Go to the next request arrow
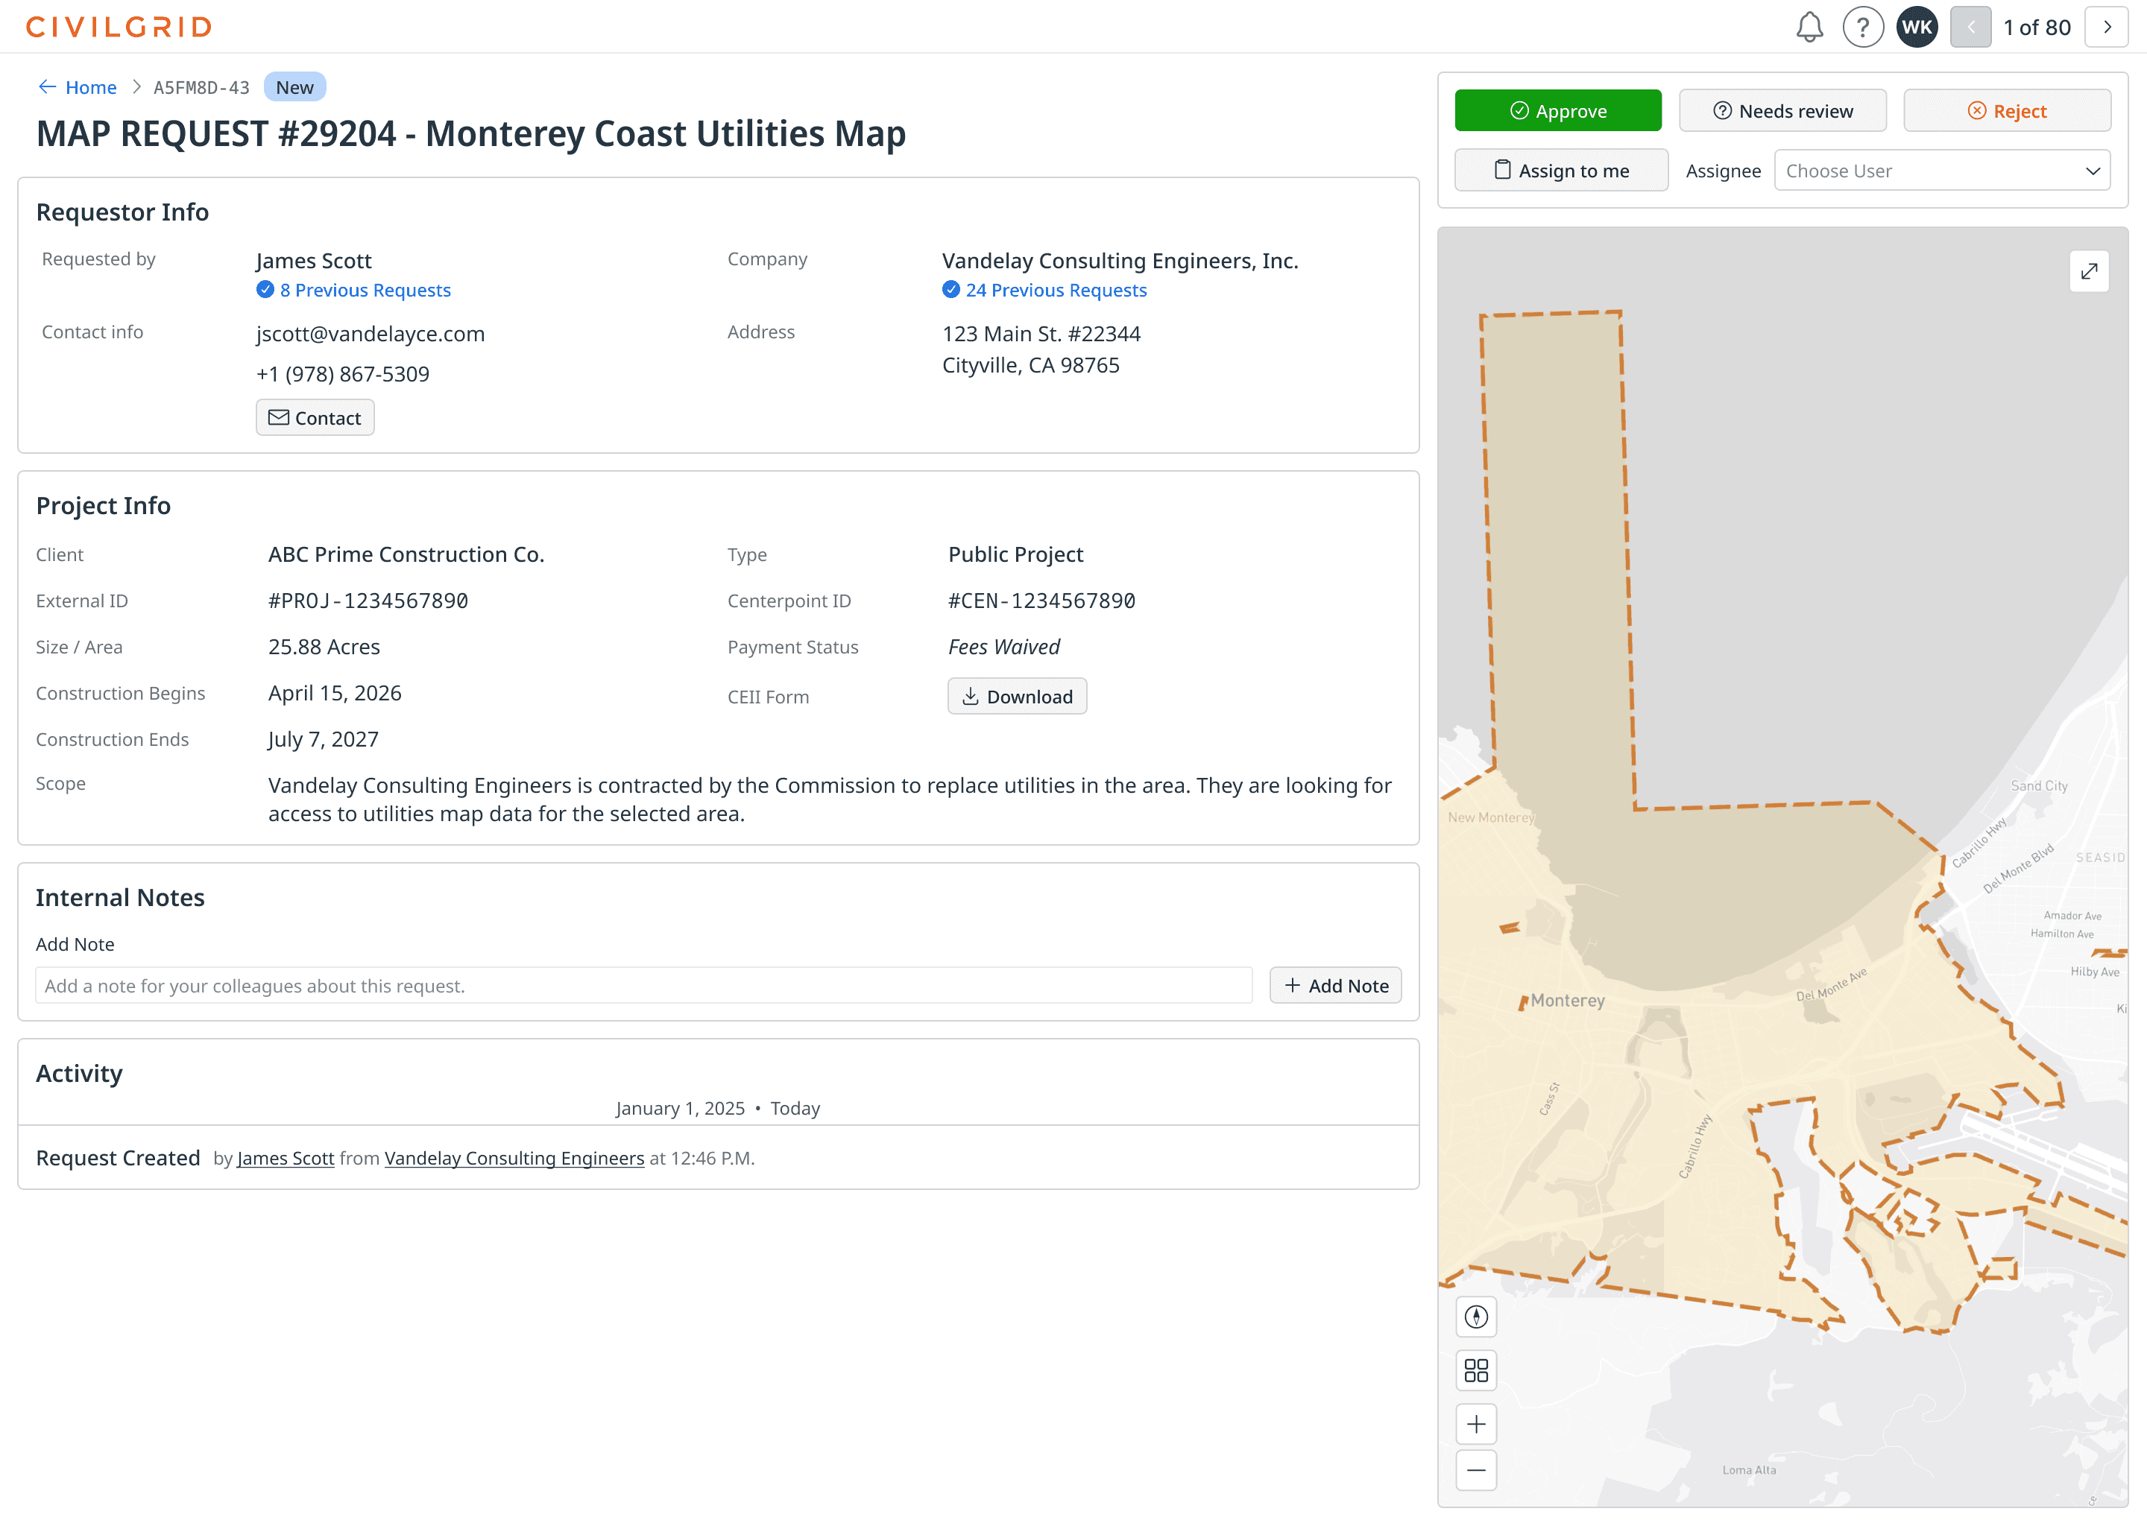 (2107, 28)
